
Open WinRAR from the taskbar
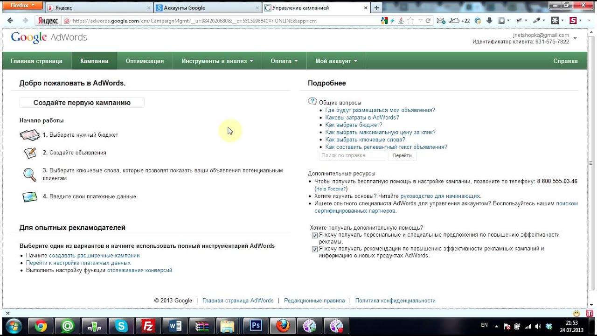click(x=202, y=326)
